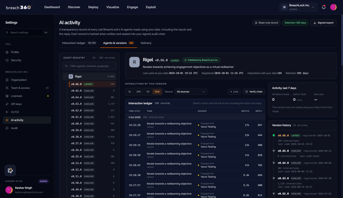Click the page vertical scrollbar
Viewport: 343px width, 198px height.
[x=342, y=39]
